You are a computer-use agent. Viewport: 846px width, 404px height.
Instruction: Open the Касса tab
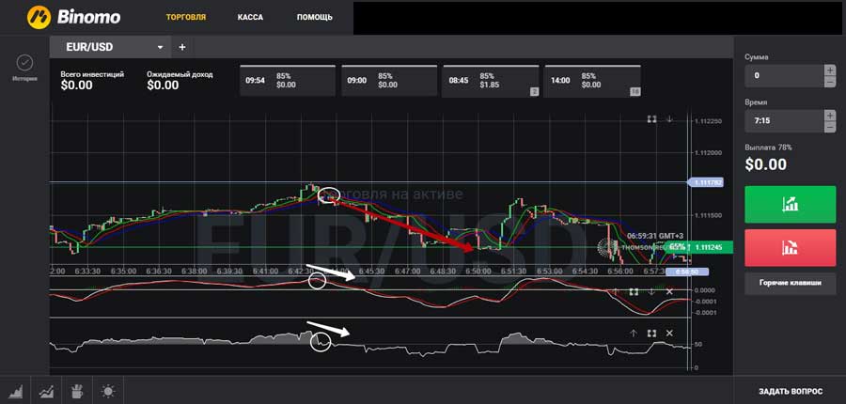[x=250, y=17]
